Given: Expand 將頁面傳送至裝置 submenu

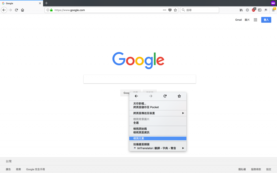Looking at the screenshot, I should (x=158, y=113).
